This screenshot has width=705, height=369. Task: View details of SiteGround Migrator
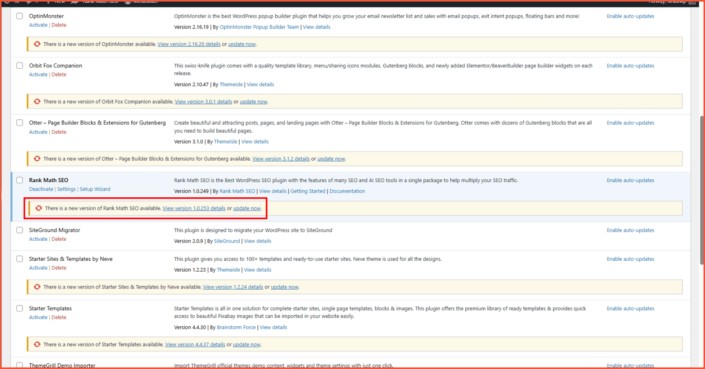[x=258, y=241]
